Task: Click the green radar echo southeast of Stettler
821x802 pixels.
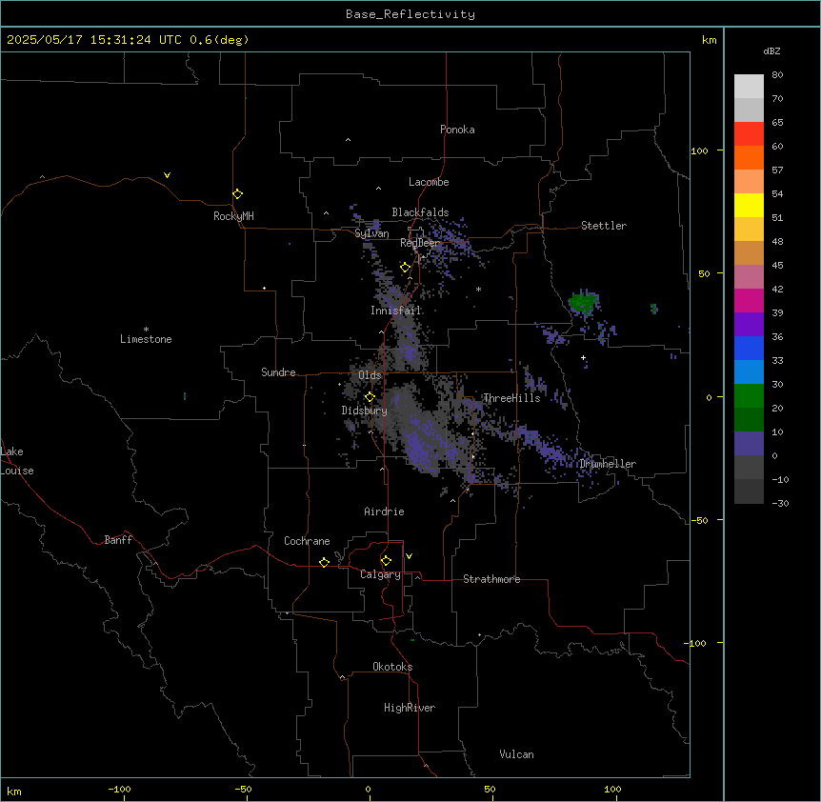Action: click(x=583, y=302)
